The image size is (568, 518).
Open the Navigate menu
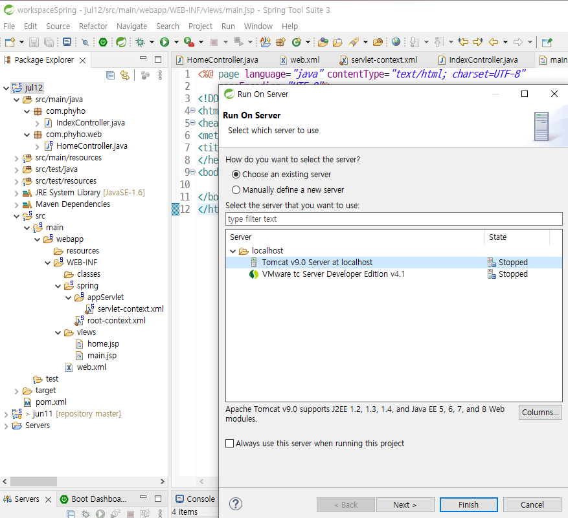click(x=132, y=26)
